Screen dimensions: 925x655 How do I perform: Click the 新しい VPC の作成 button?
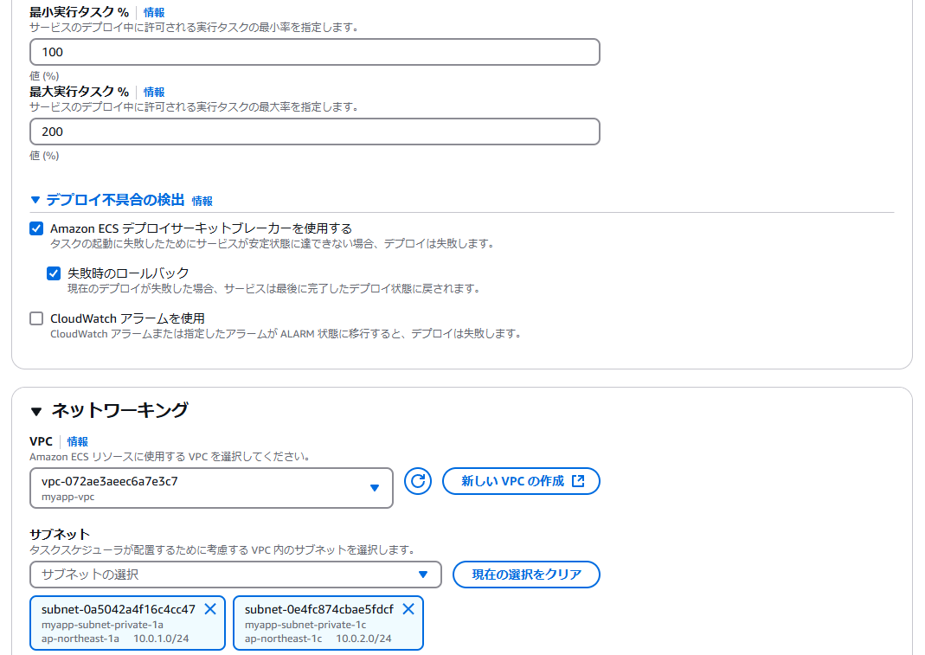[x=521, y=481]
